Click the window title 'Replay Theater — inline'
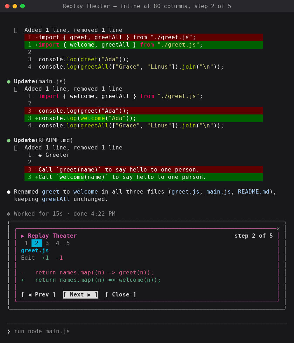294x343 pixels. pos(147,6)
